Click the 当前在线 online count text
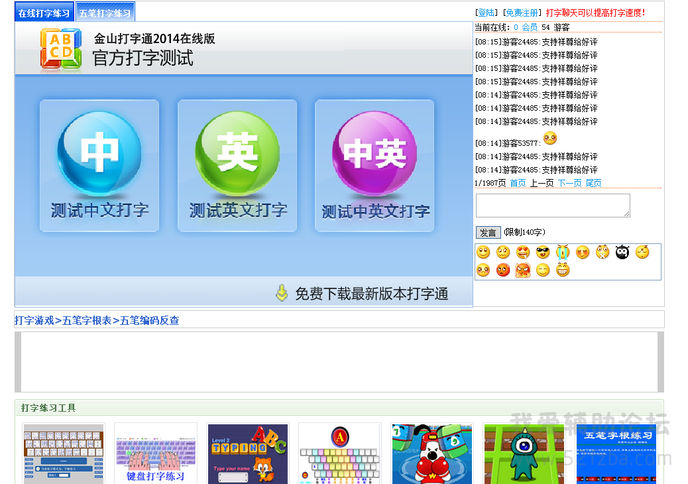This screenshot has width=688, height=484. 522,27
